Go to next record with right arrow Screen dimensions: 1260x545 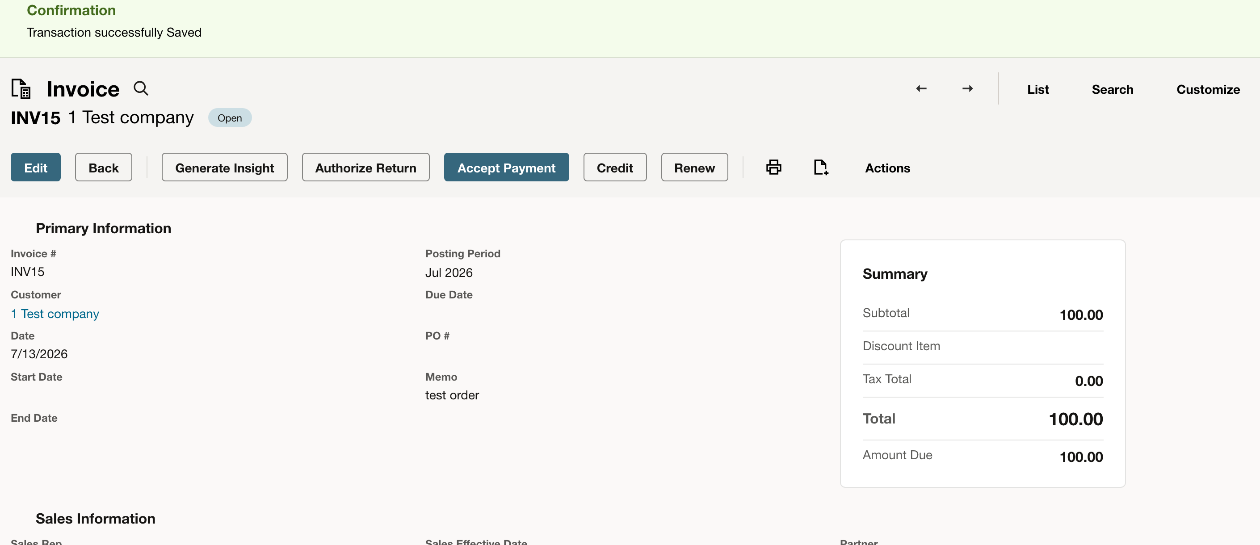coord(967,88)
